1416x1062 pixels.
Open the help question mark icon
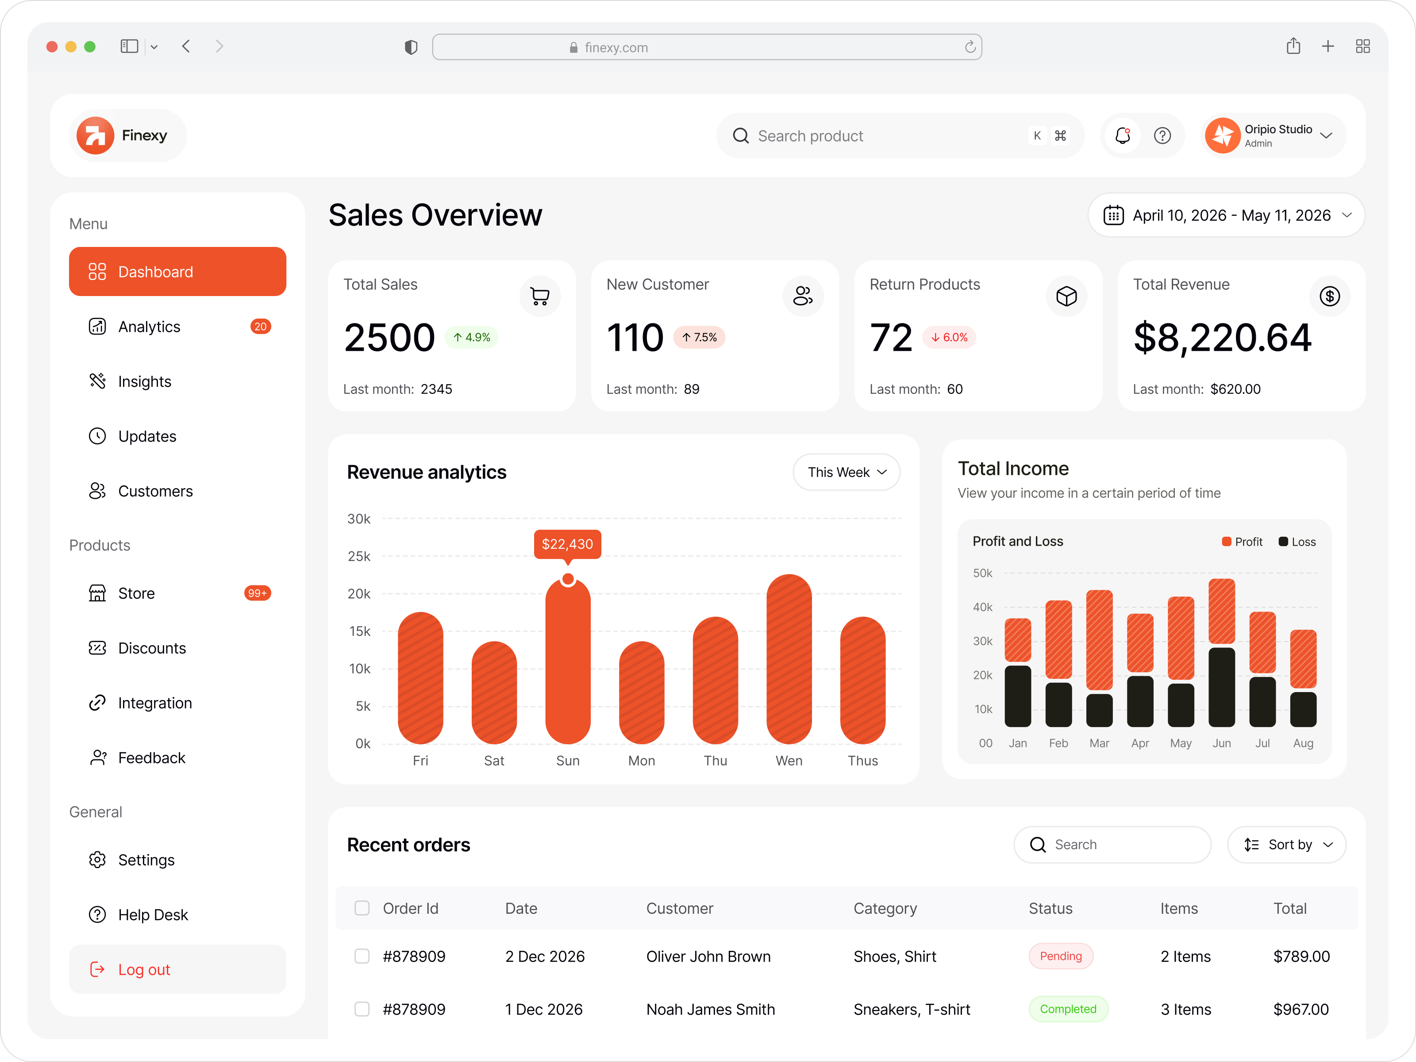[x=1163, y=135]
